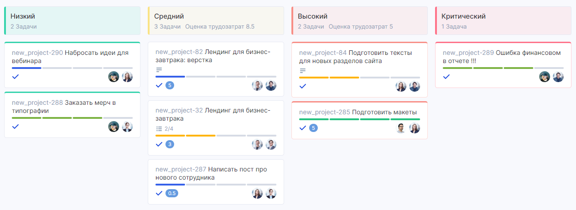Open the task ID link new_project-290
576x210 pixels.
37,53
